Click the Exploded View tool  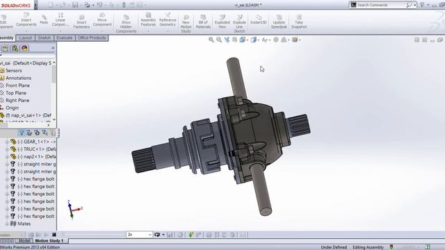point(222,22)
